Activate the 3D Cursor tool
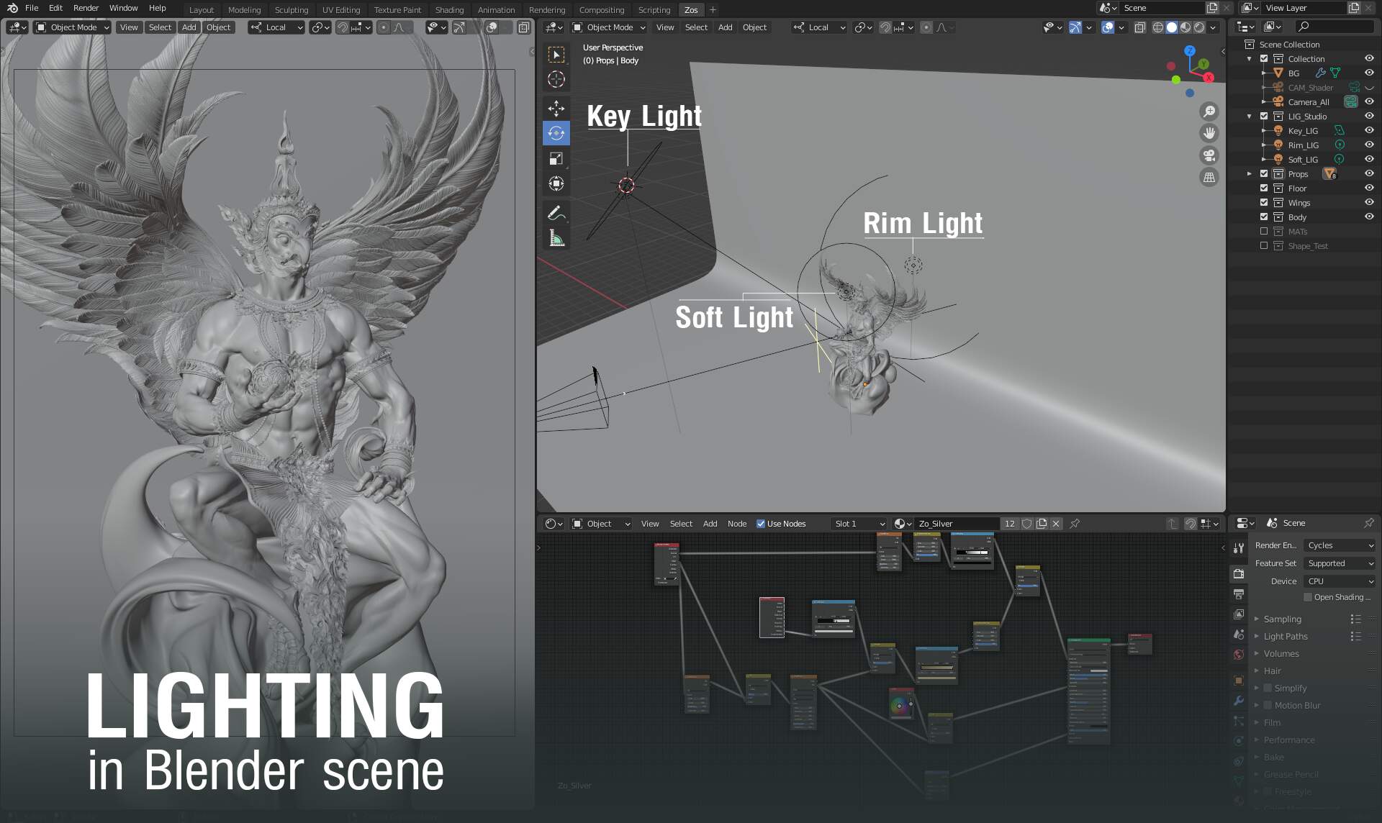 [556, 79]
